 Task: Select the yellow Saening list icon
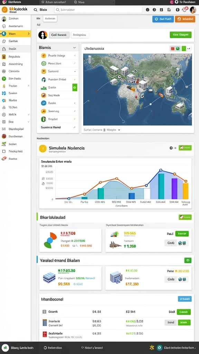point(44,111)
